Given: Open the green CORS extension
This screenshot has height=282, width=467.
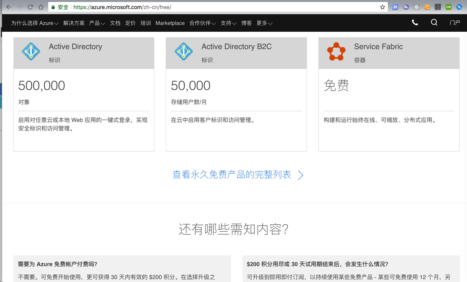Looking at the screenshot, I should (x=449, y=7).
